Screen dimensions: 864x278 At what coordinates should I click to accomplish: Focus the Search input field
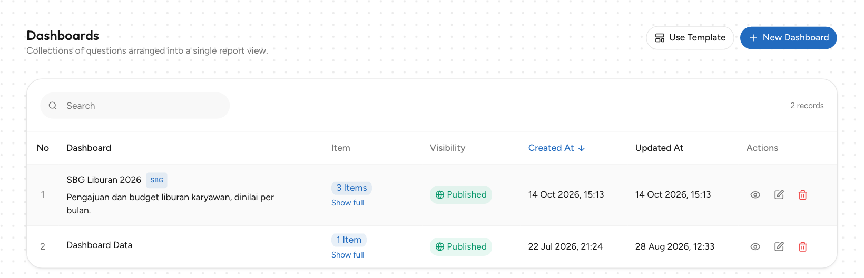(x=135, y=106)
